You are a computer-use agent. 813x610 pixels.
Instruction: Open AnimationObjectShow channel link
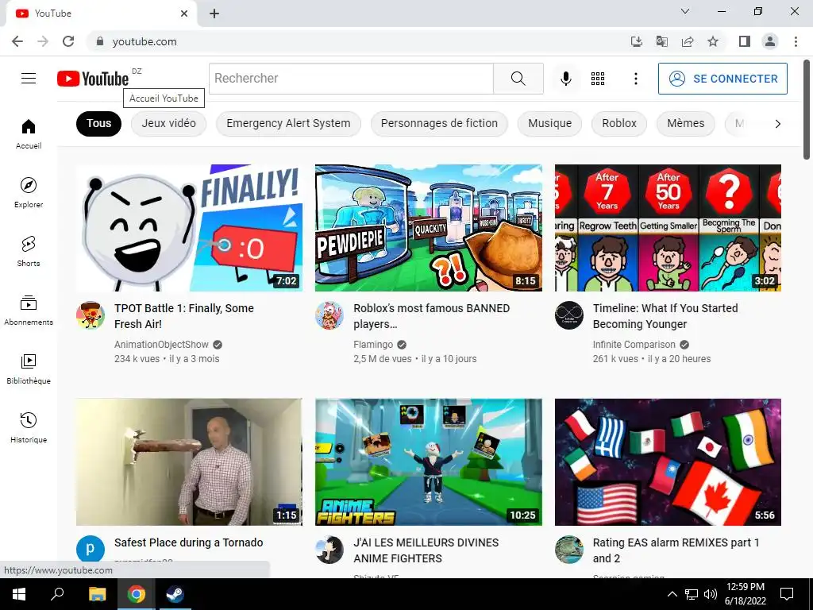161,345
